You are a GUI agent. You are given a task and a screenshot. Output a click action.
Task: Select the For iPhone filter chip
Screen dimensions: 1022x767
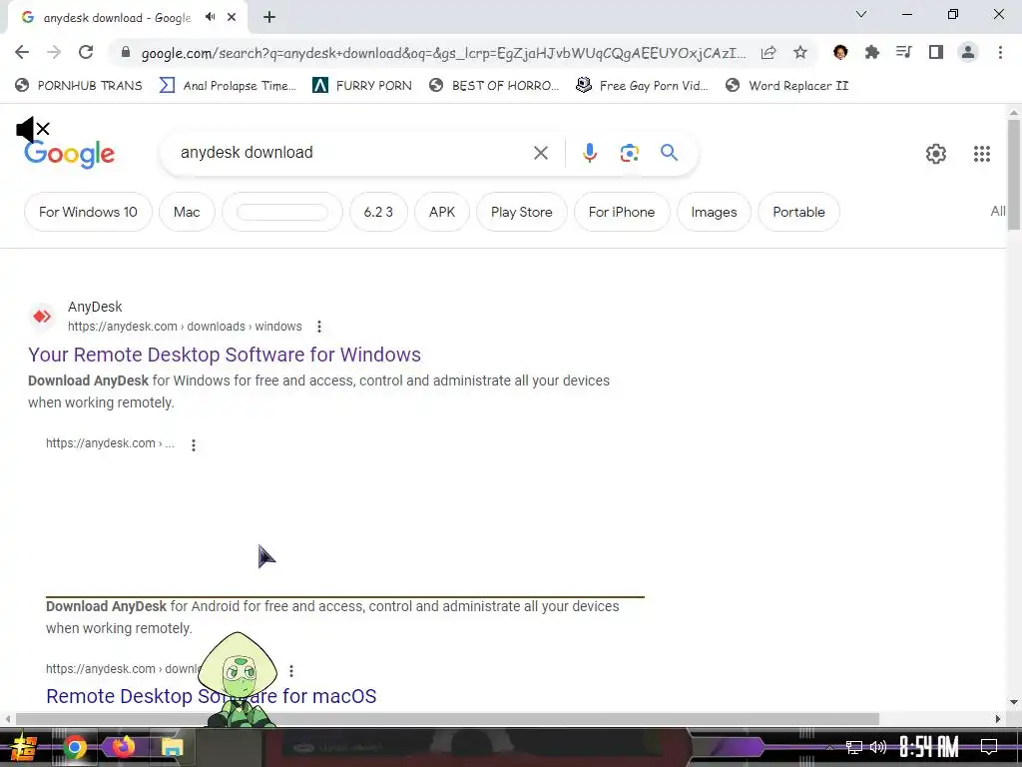click(621, 212)
